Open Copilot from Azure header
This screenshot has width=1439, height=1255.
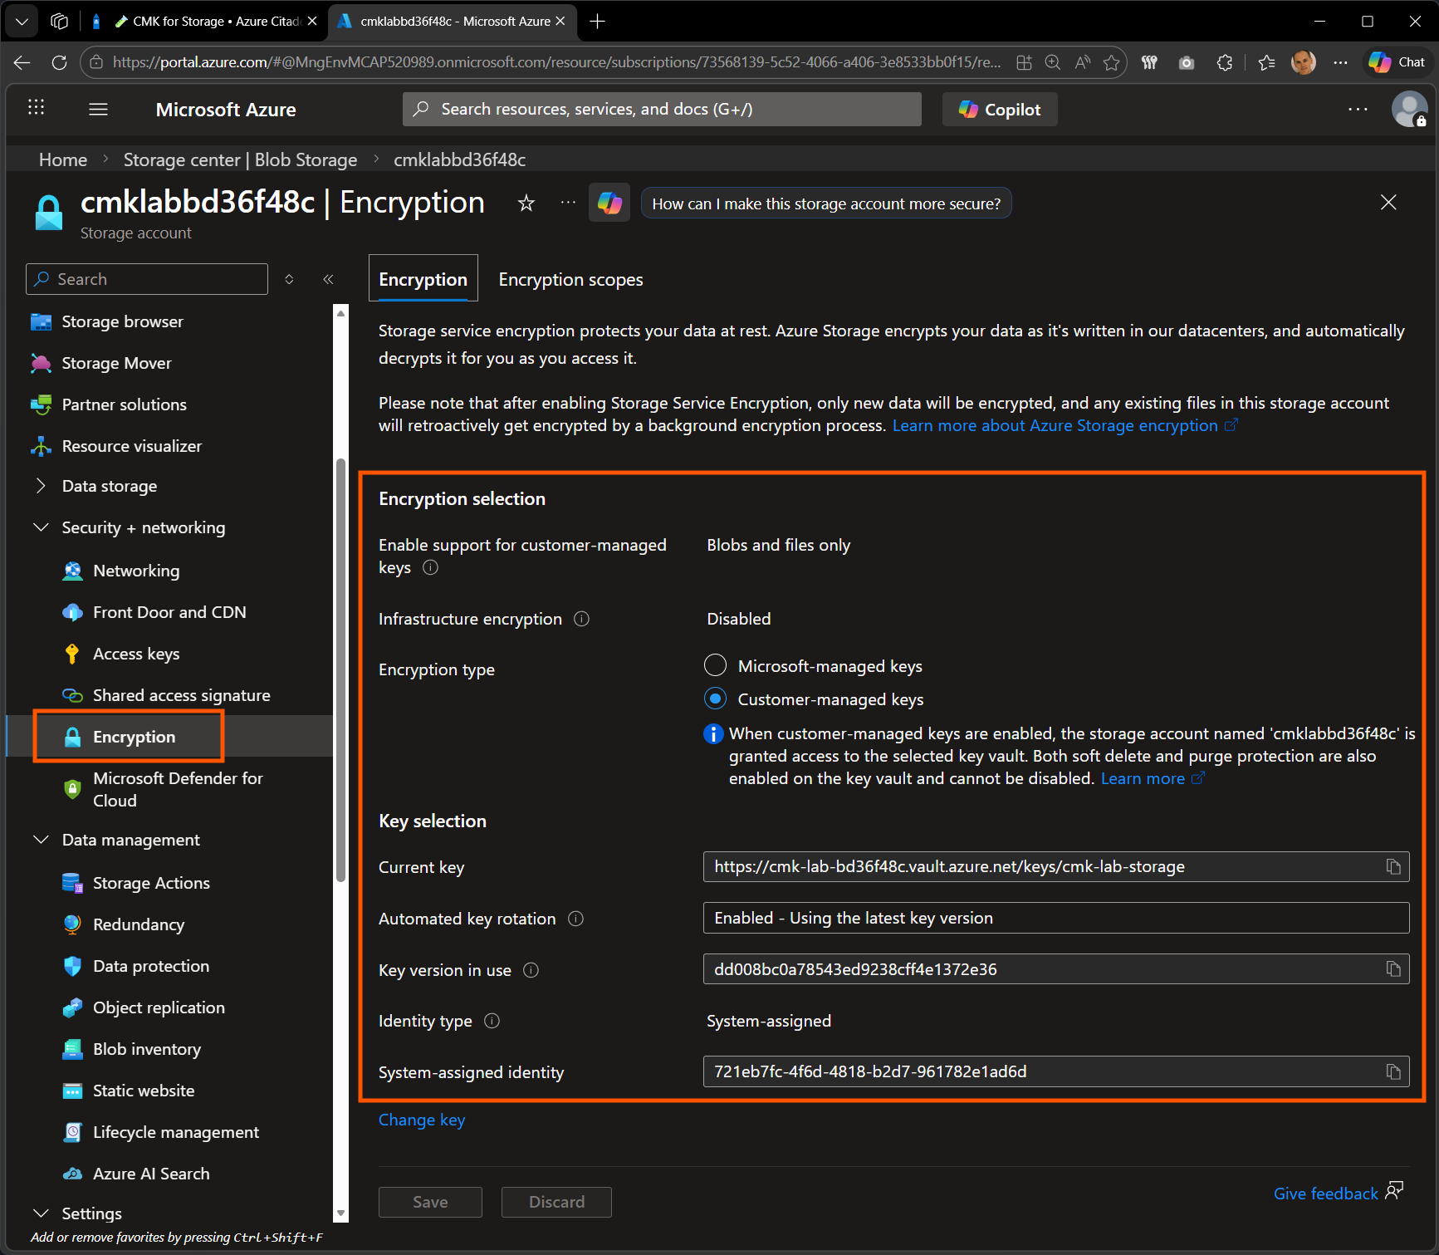pyautogui.click(x=1000, y=110)
